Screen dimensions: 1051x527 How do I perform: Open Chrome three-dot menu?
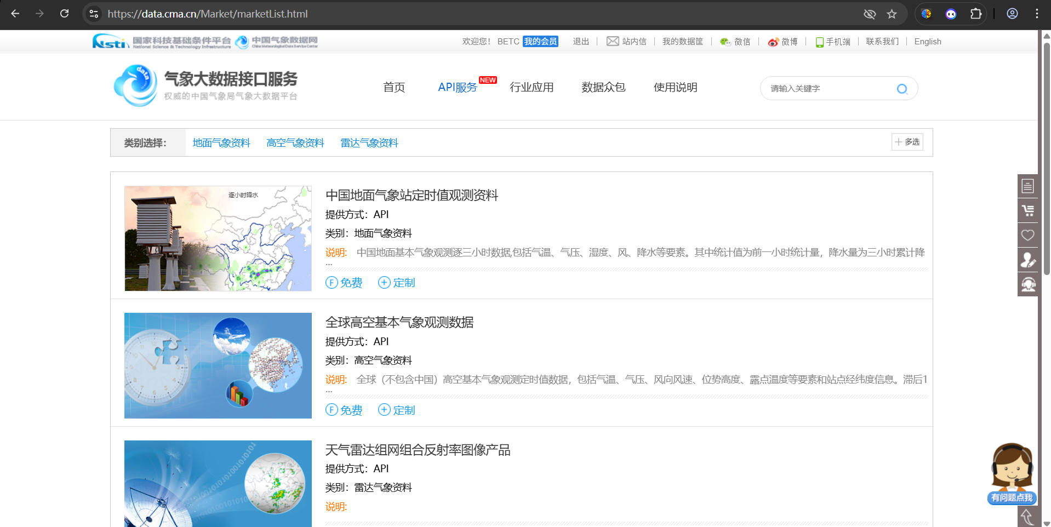point(1037,14)
